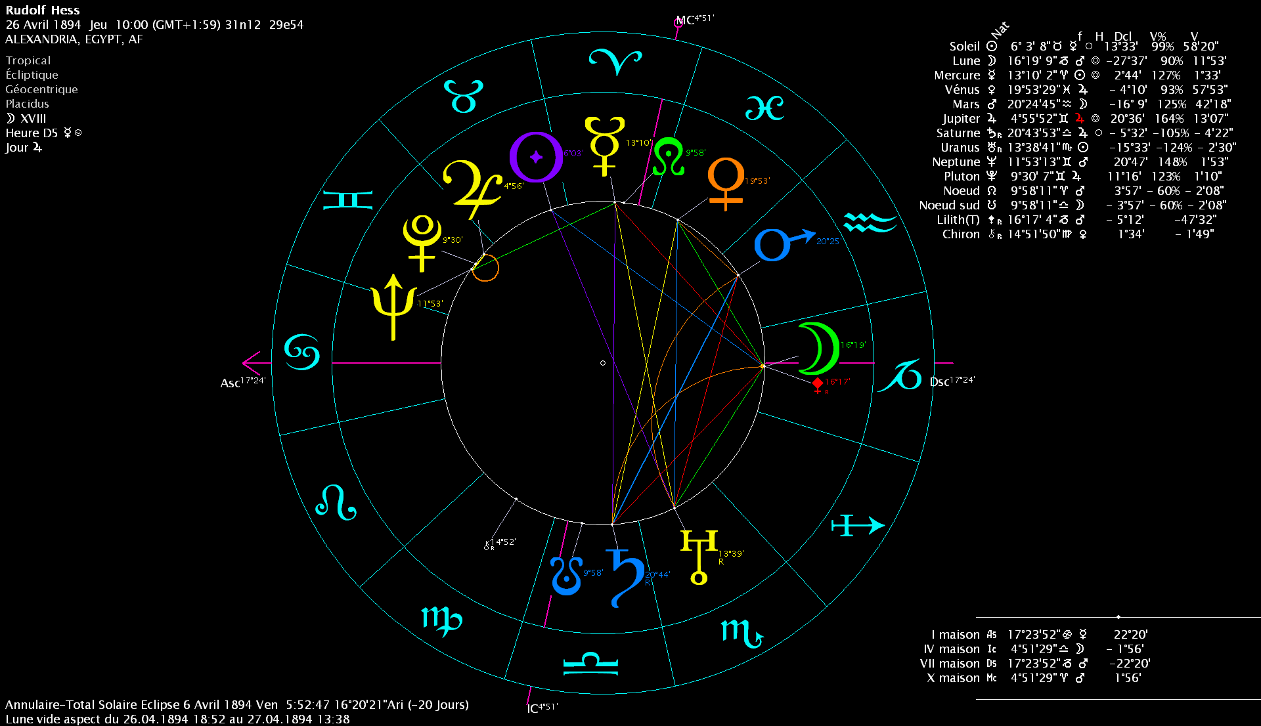Click the Pluton row in the positions table
The image size is (1261, 726).
1083,176
